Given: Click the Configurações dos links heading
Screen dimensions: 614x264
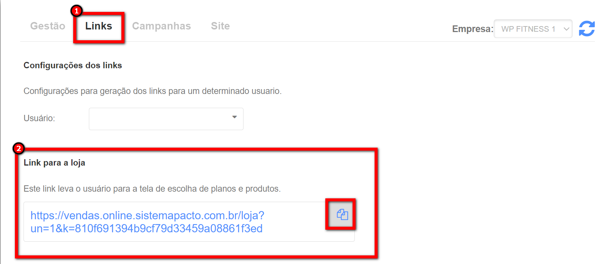Looking at the screenshot, I should click(73, 65).
